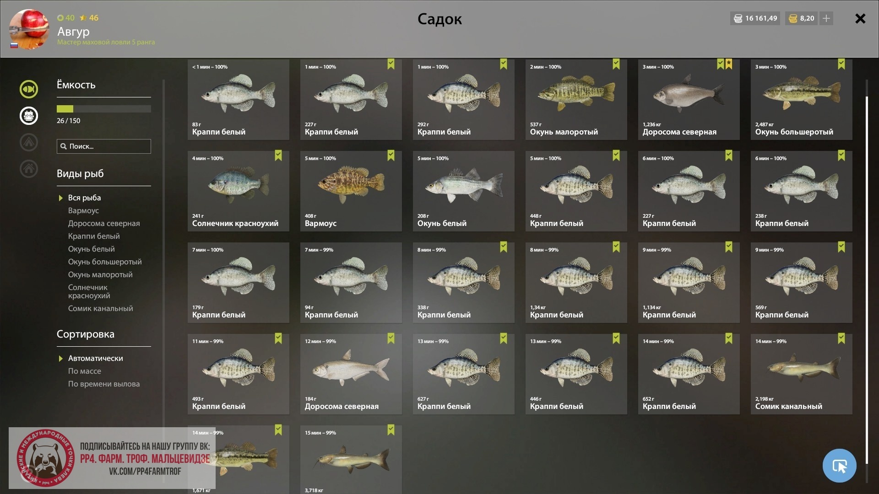Screen dimensions: 879x494
Task: Open the tent camp sidebar icon
Action: coord(28,142)
